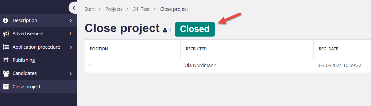371x106 pixels.
Task: Select the Ola Nordmann table row
Action: pos(228,65)
